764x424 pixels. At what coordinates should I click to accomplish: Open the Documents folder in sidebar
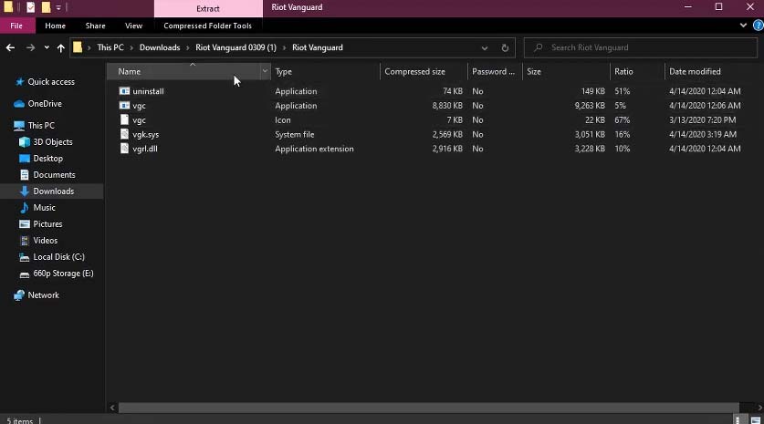pos(54,175)
